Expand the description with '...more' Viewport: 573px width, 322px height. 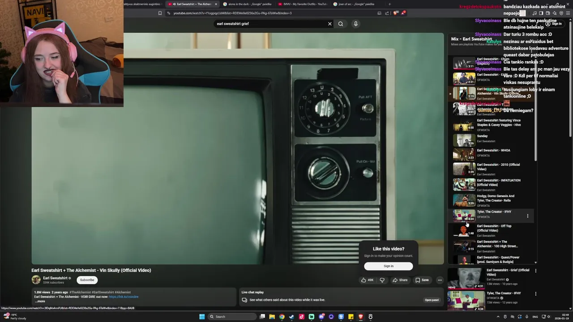click(40, 301)
